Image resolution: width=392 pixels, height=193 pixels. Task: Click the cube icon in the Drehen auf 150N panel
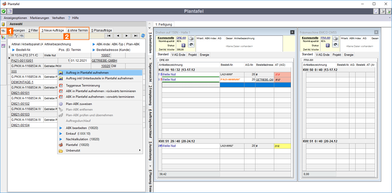(x=191, y=39)
